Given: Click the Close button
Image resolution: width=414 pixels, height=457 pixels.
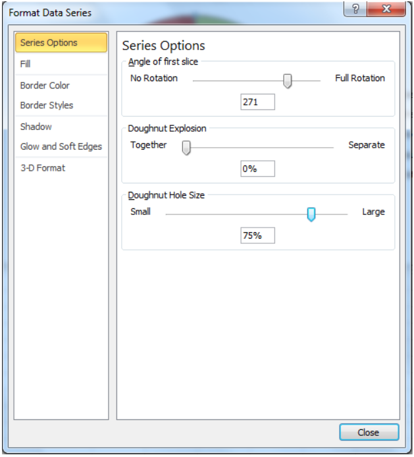Looking at the screenshot, I should pyautogui.click(x=369, y=432).
